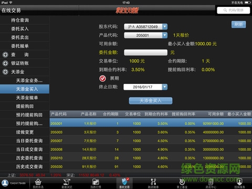This screenshot has width=252, height=189.
Task: Select the truncated 预约提前购... sidebar item
Action: [x=25, y=123]
